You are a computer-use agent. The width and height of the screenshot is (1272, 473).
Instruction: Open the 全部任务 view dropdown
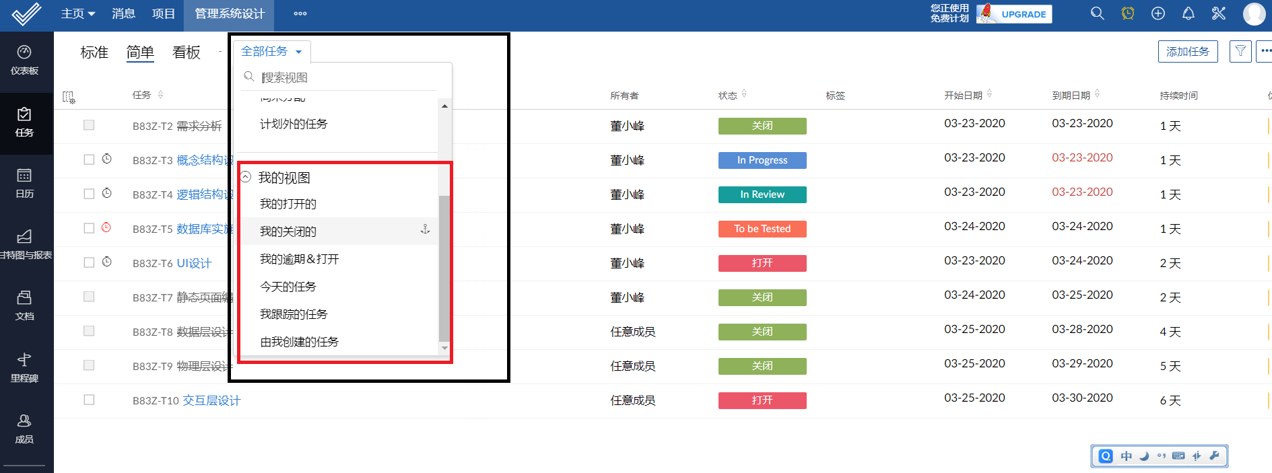[271, 51]
